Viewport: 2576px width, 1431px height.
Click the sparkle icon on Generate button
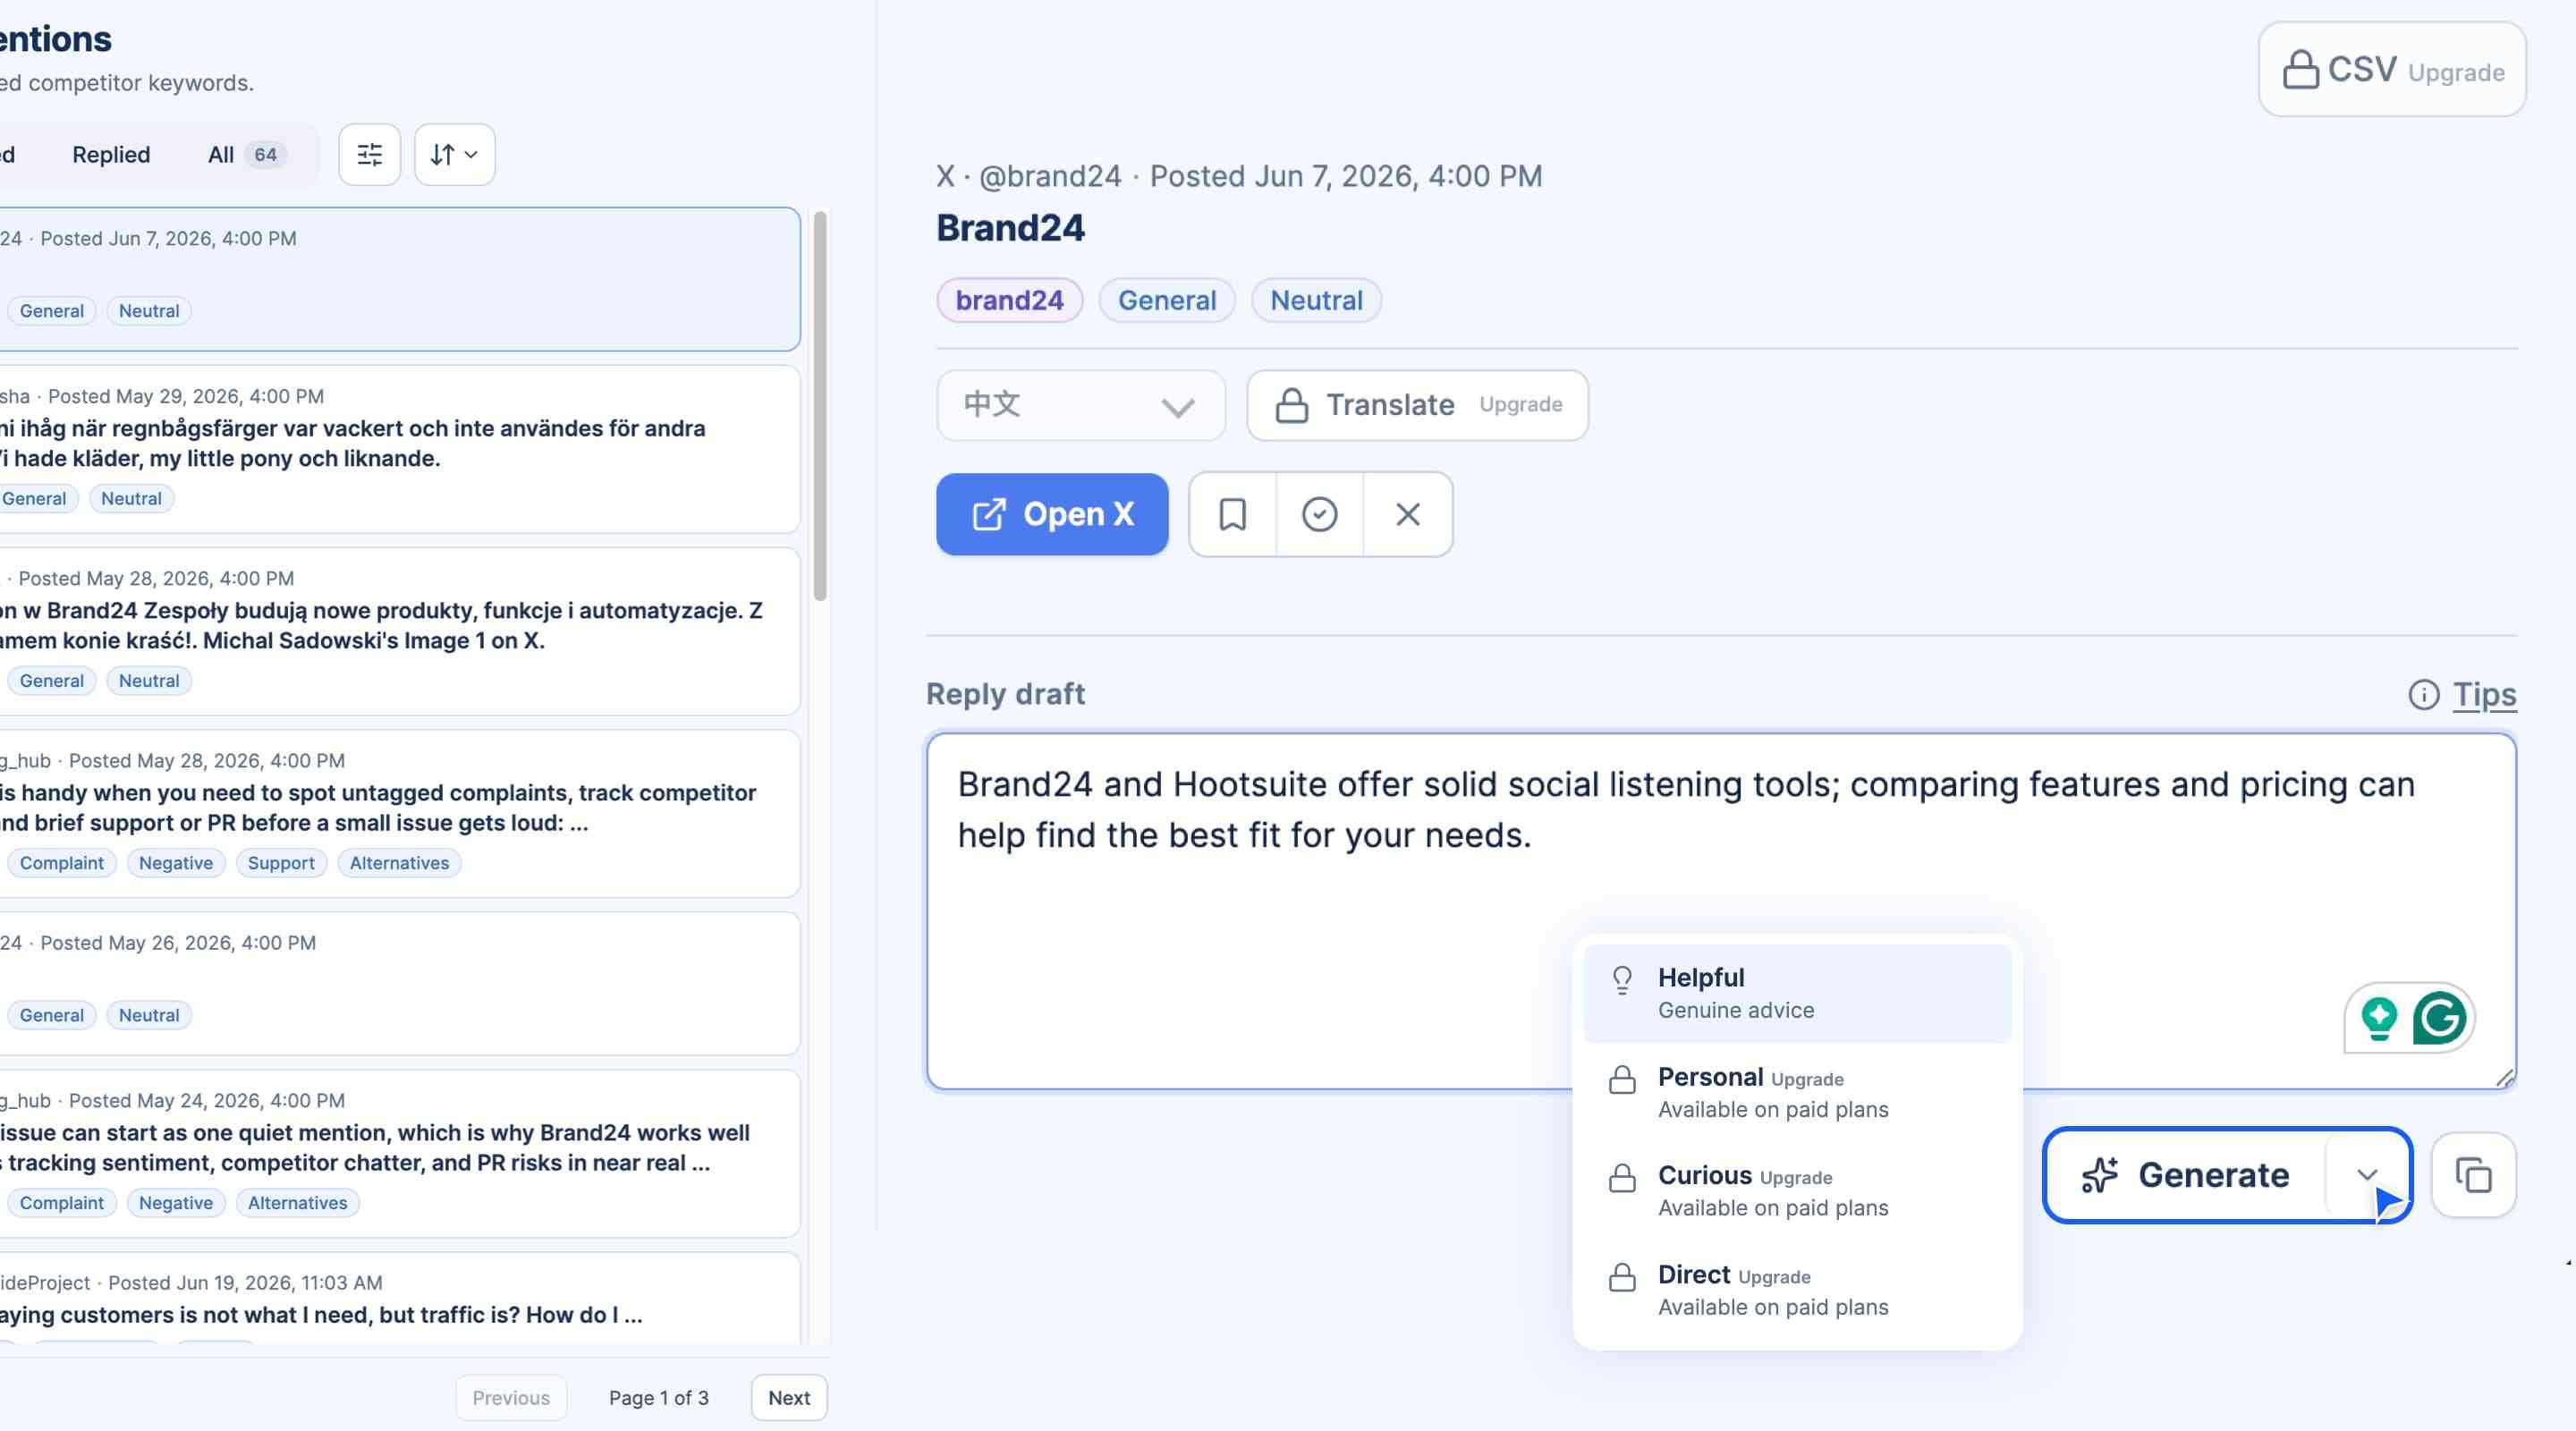(2100, 1175)
